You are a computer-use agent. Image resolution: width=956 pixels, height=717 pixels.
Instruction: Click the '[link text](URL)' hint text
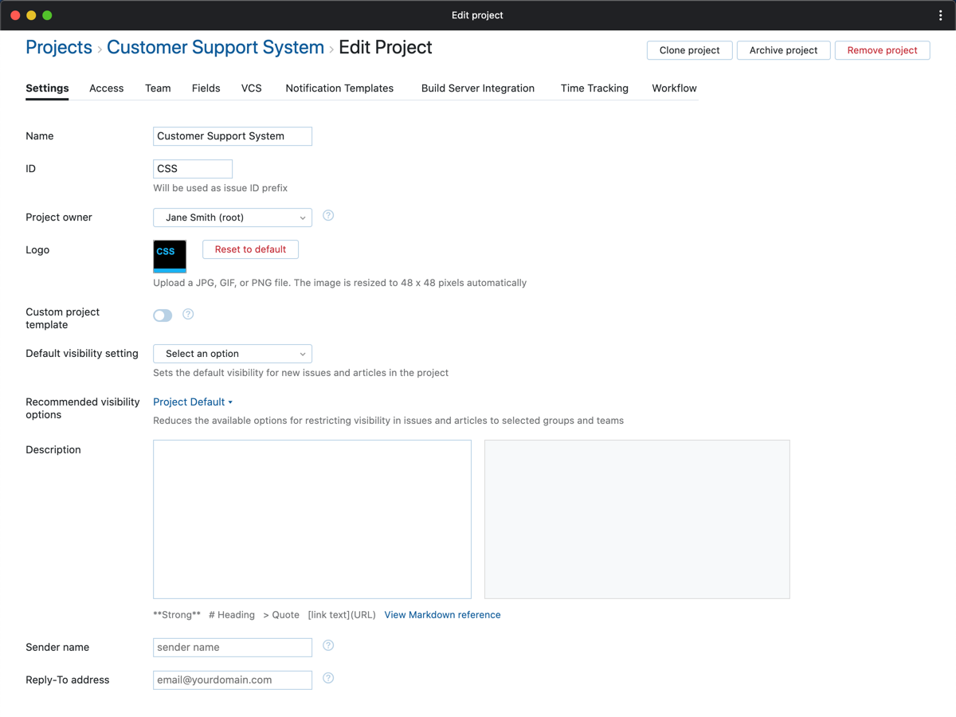[x=342, y=615]
